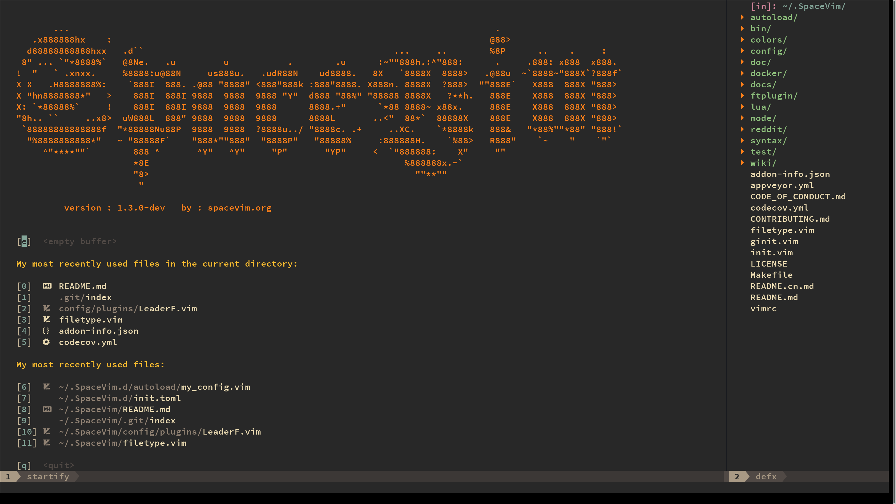Open the [e] empty buffer entry
Screen dimensions: 896x504
67,241
